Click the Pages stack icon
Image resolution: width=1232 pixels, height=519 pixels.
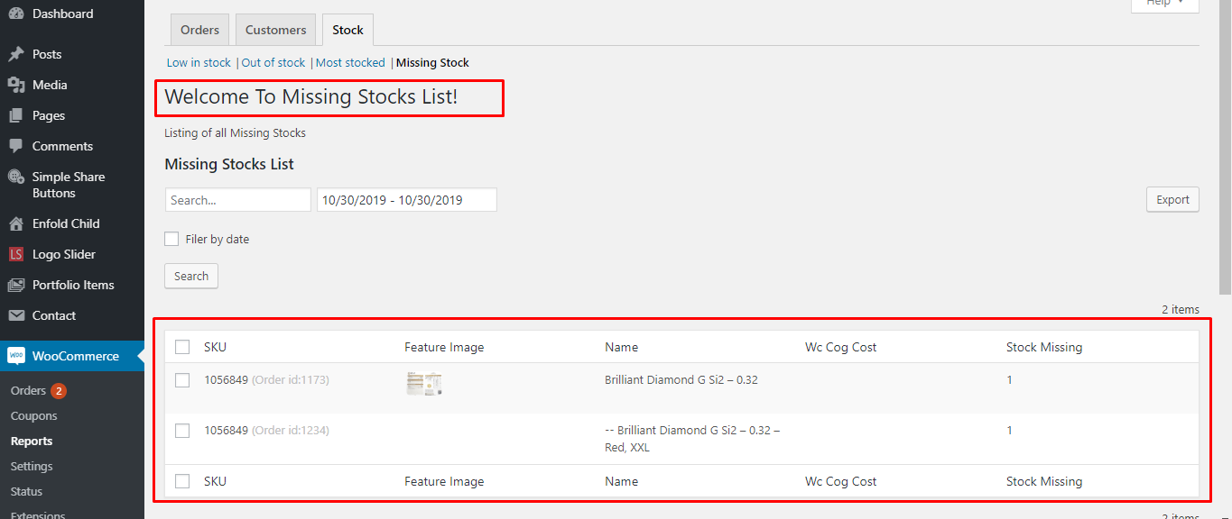pyautogui.click(x=15, y=115)
